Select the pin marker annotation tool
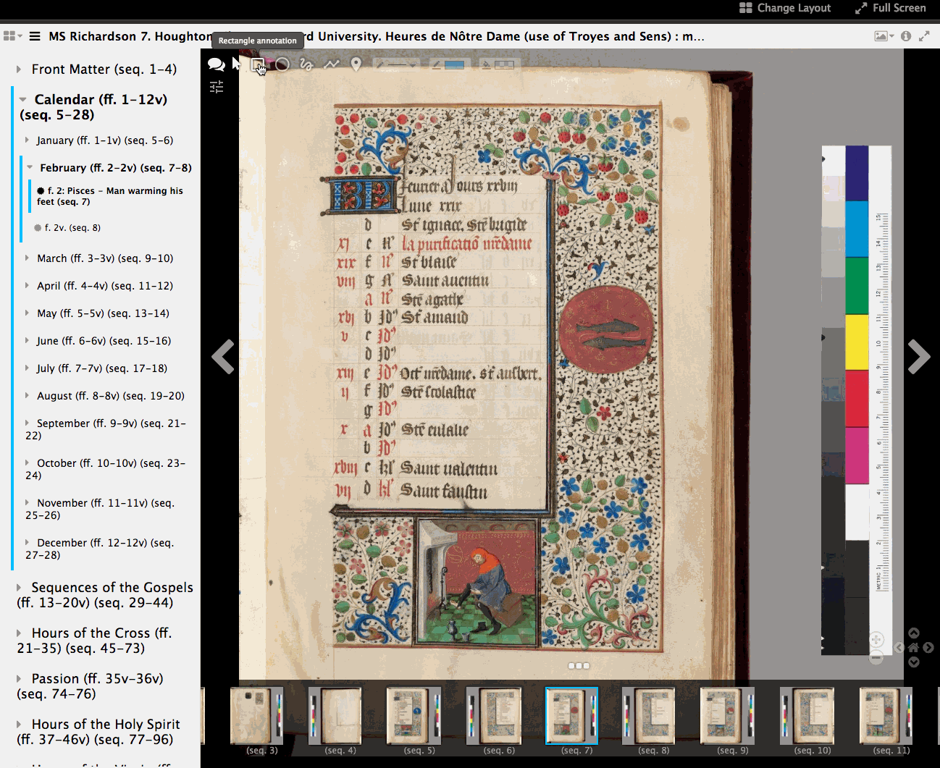Viewport: 940px width, 768px height. click(x=356, y=64)
